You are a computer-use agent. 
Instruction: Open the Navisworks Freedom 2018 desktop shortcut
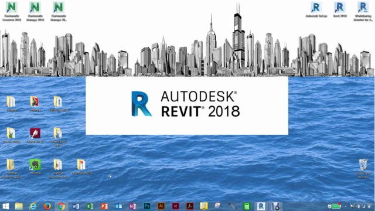(x=12, y=12)
